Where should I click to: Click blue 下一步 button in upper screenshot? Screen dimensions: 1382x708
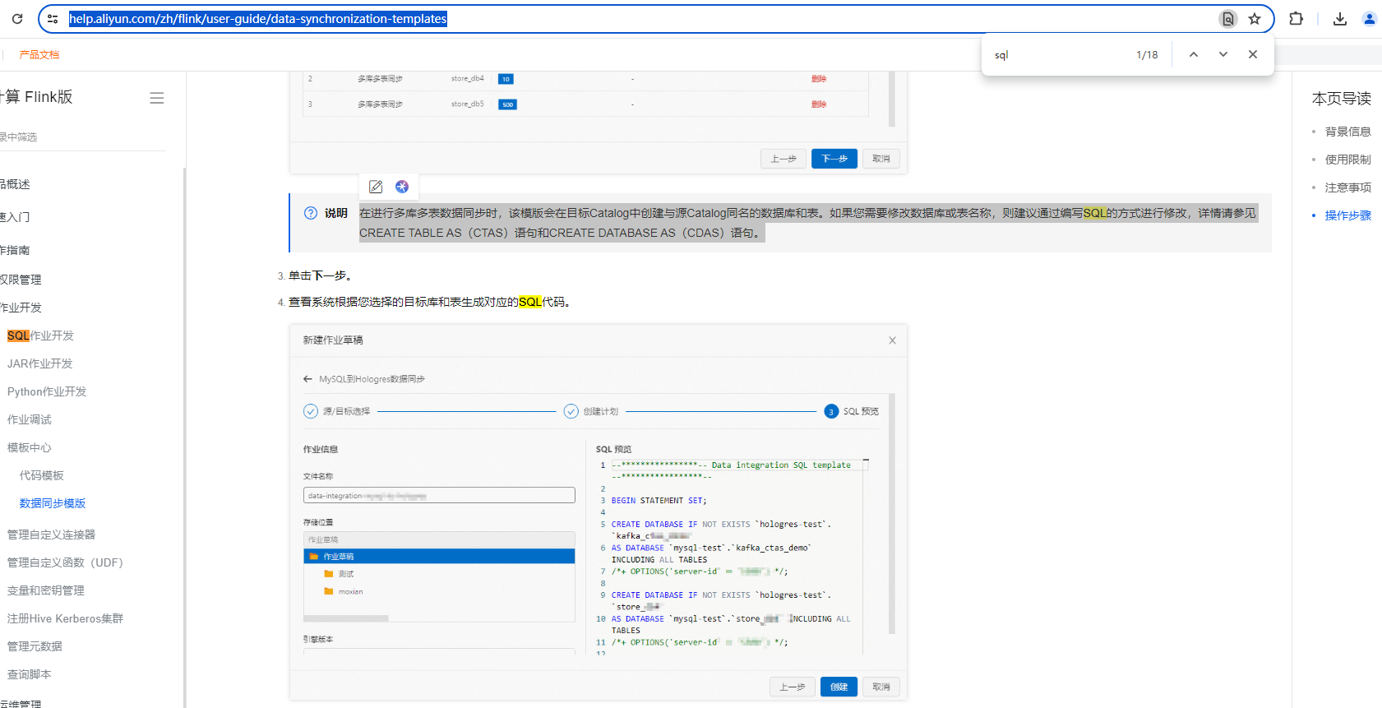coord(834,159)
